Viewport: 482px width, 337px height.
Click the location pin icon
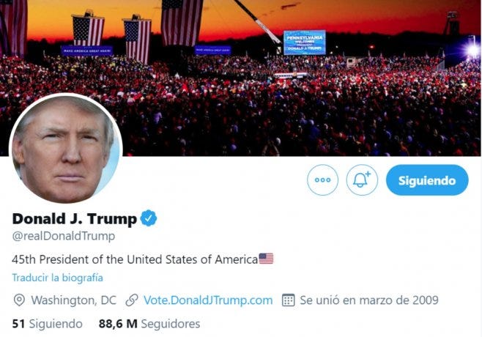point(19,300)
